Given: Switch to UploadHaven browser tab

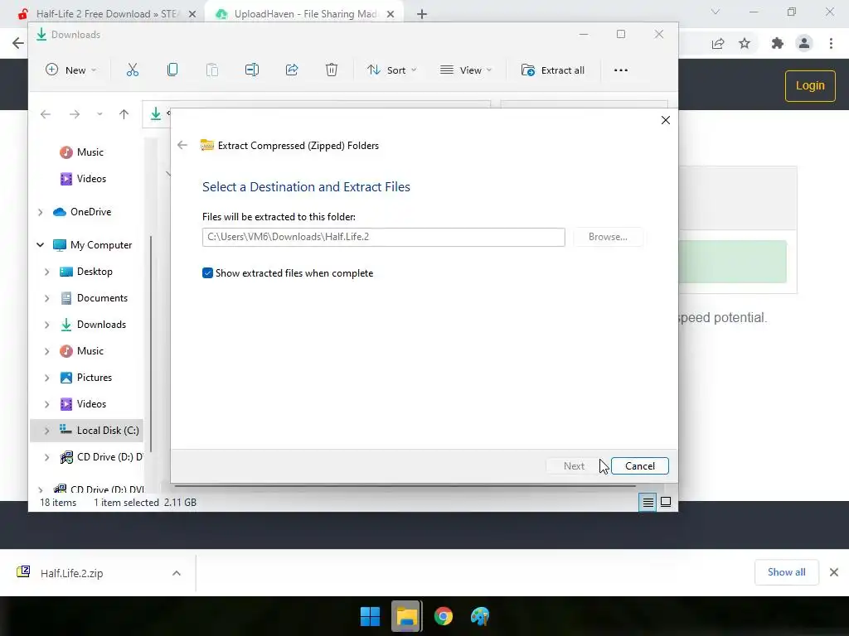Looking at the screenshot, I should coord(304,14).
